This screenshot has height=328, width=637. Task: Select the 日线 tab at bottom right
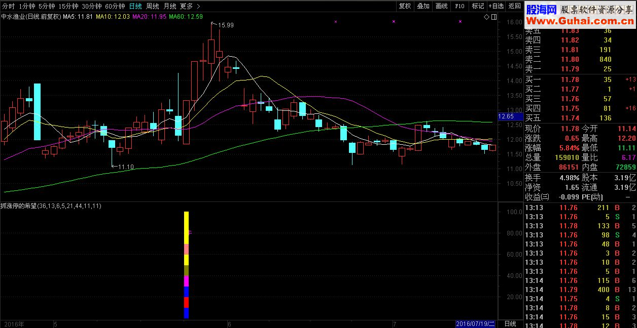coord(510,324)
